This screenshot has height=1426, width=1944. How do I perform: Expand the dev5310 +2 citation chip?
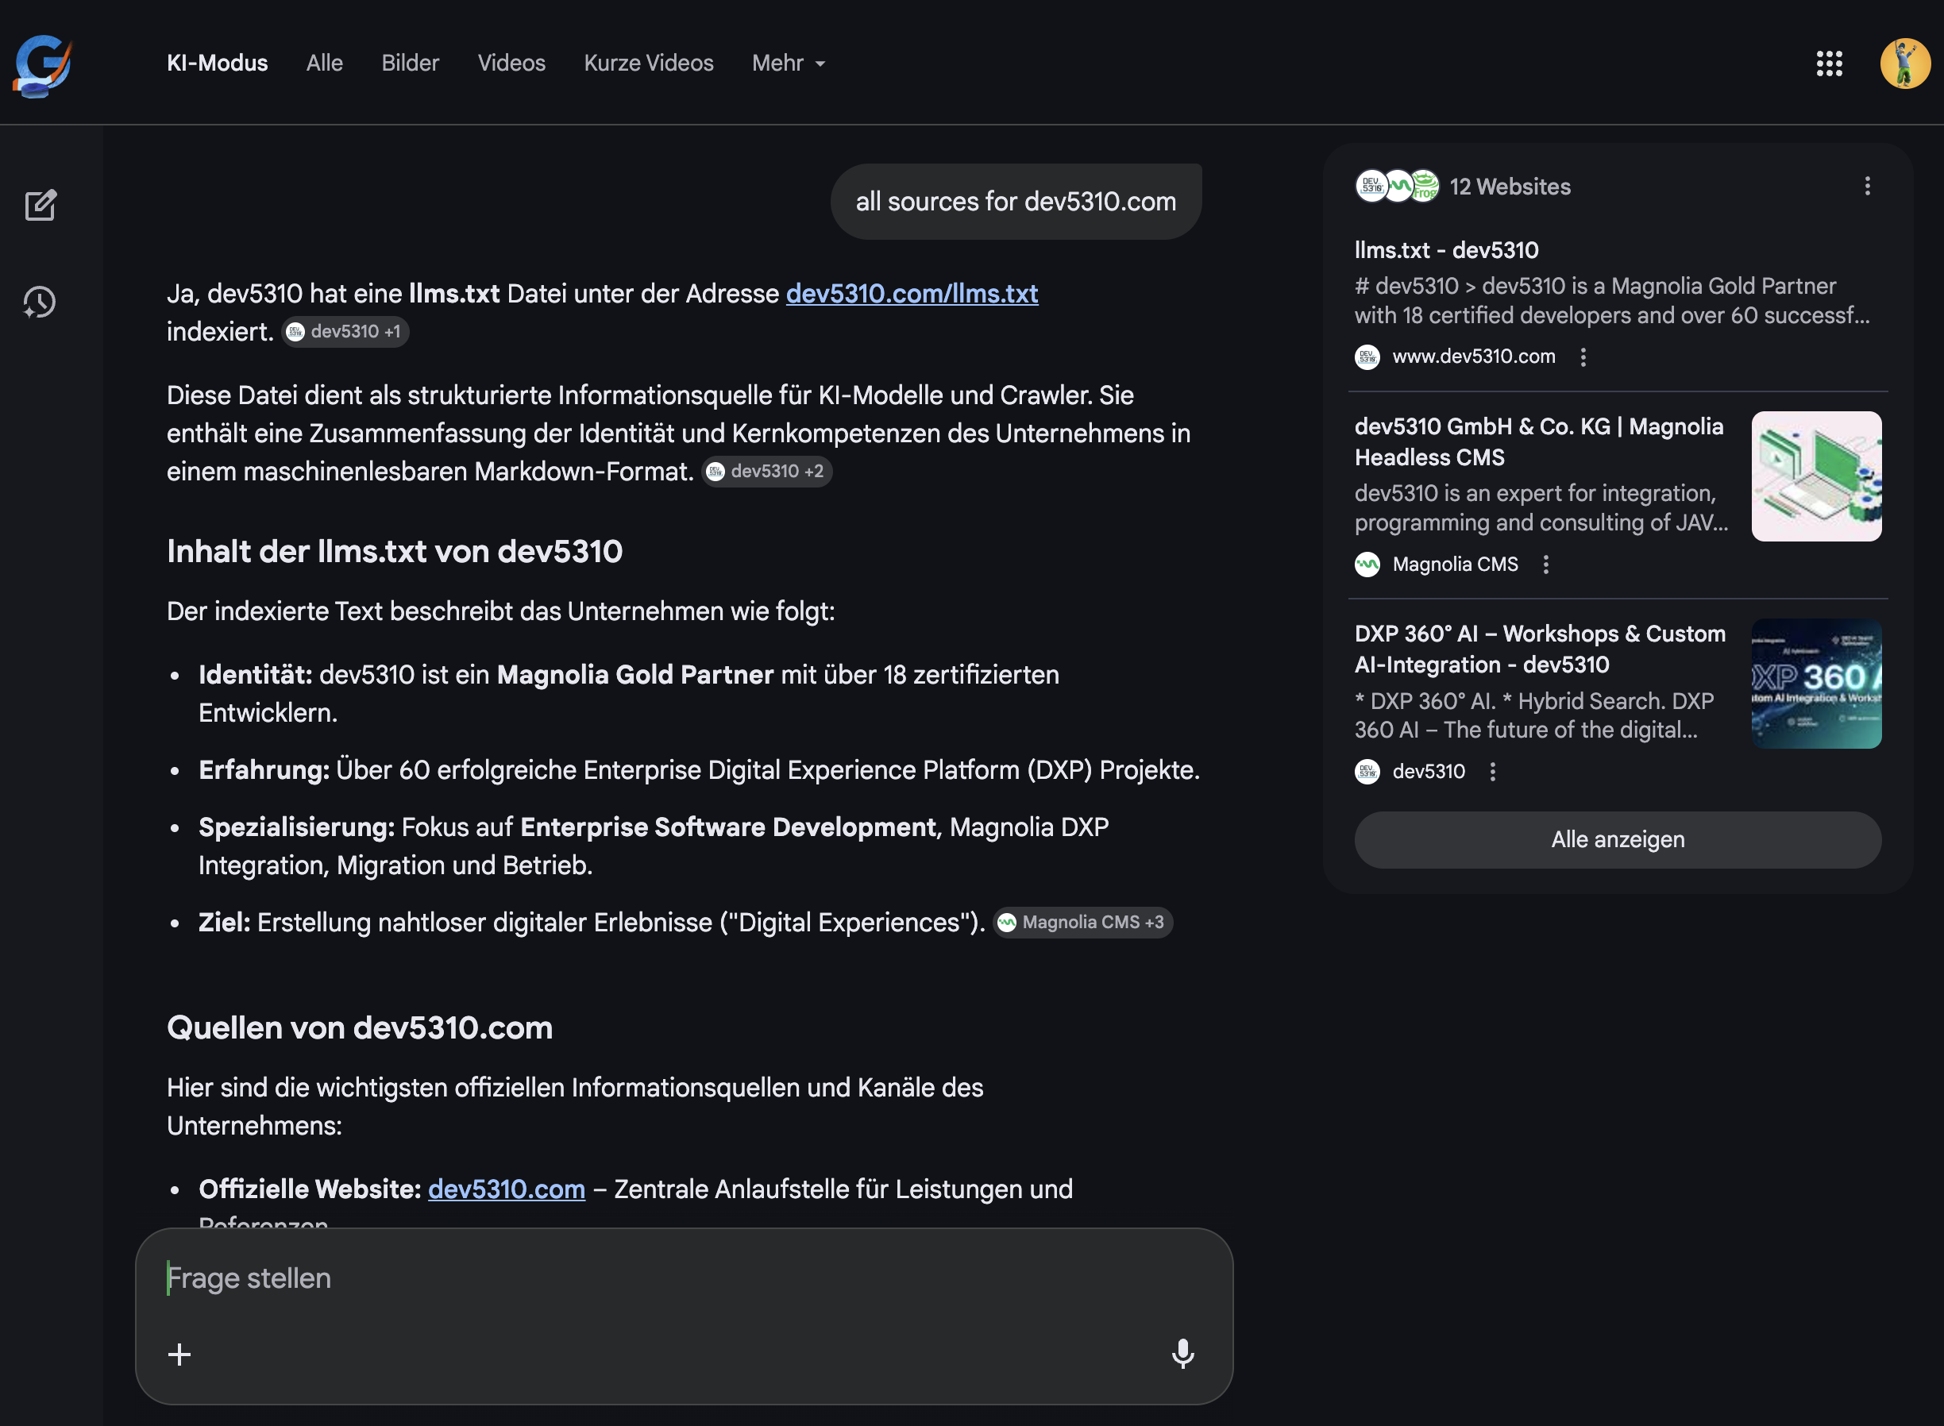(766, 472)
